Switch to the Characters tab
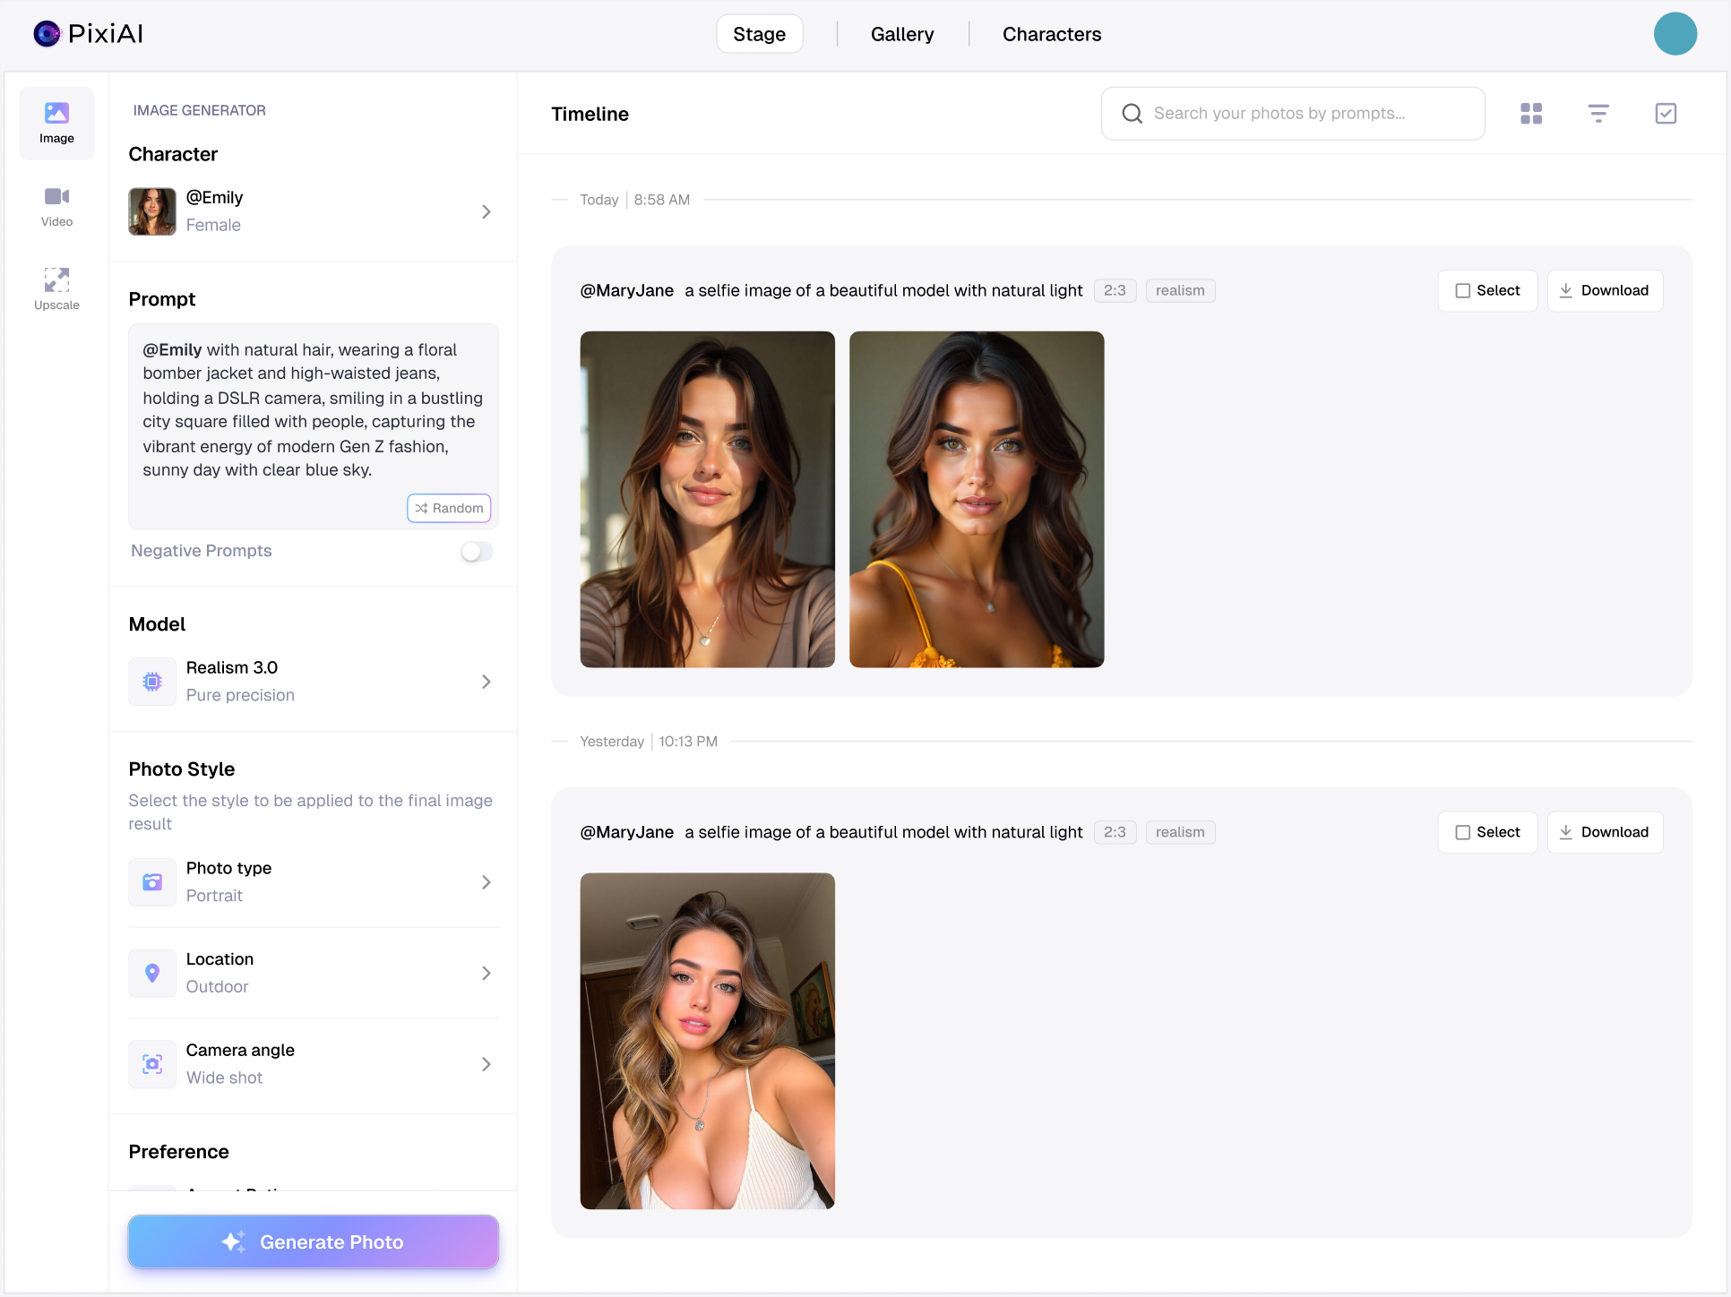 pos(1052,34)
